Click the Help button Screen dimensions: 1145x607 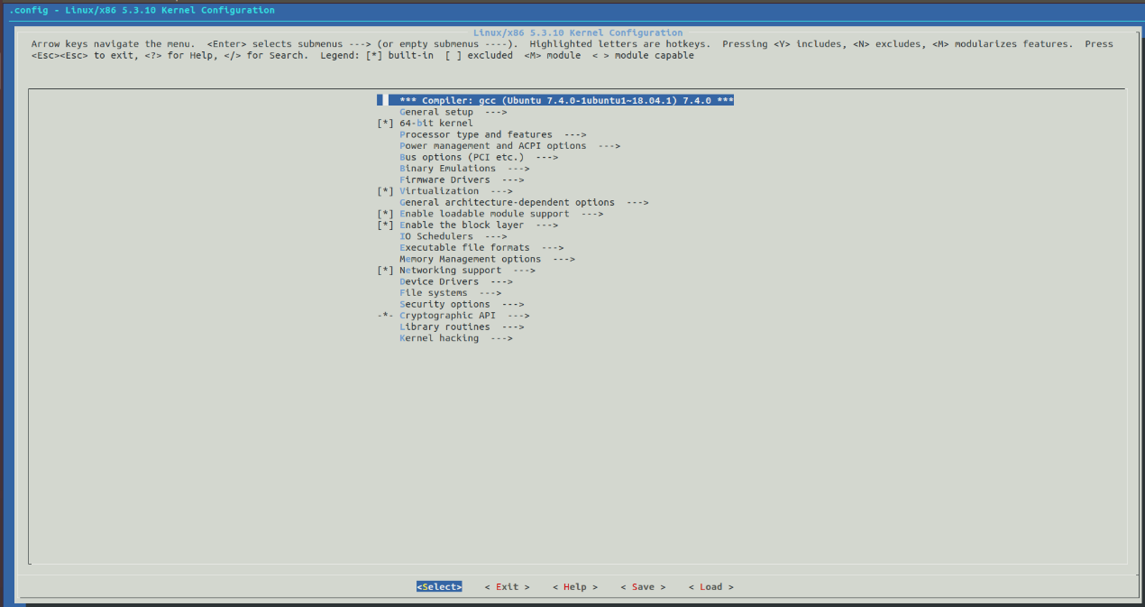pos(574,587)
